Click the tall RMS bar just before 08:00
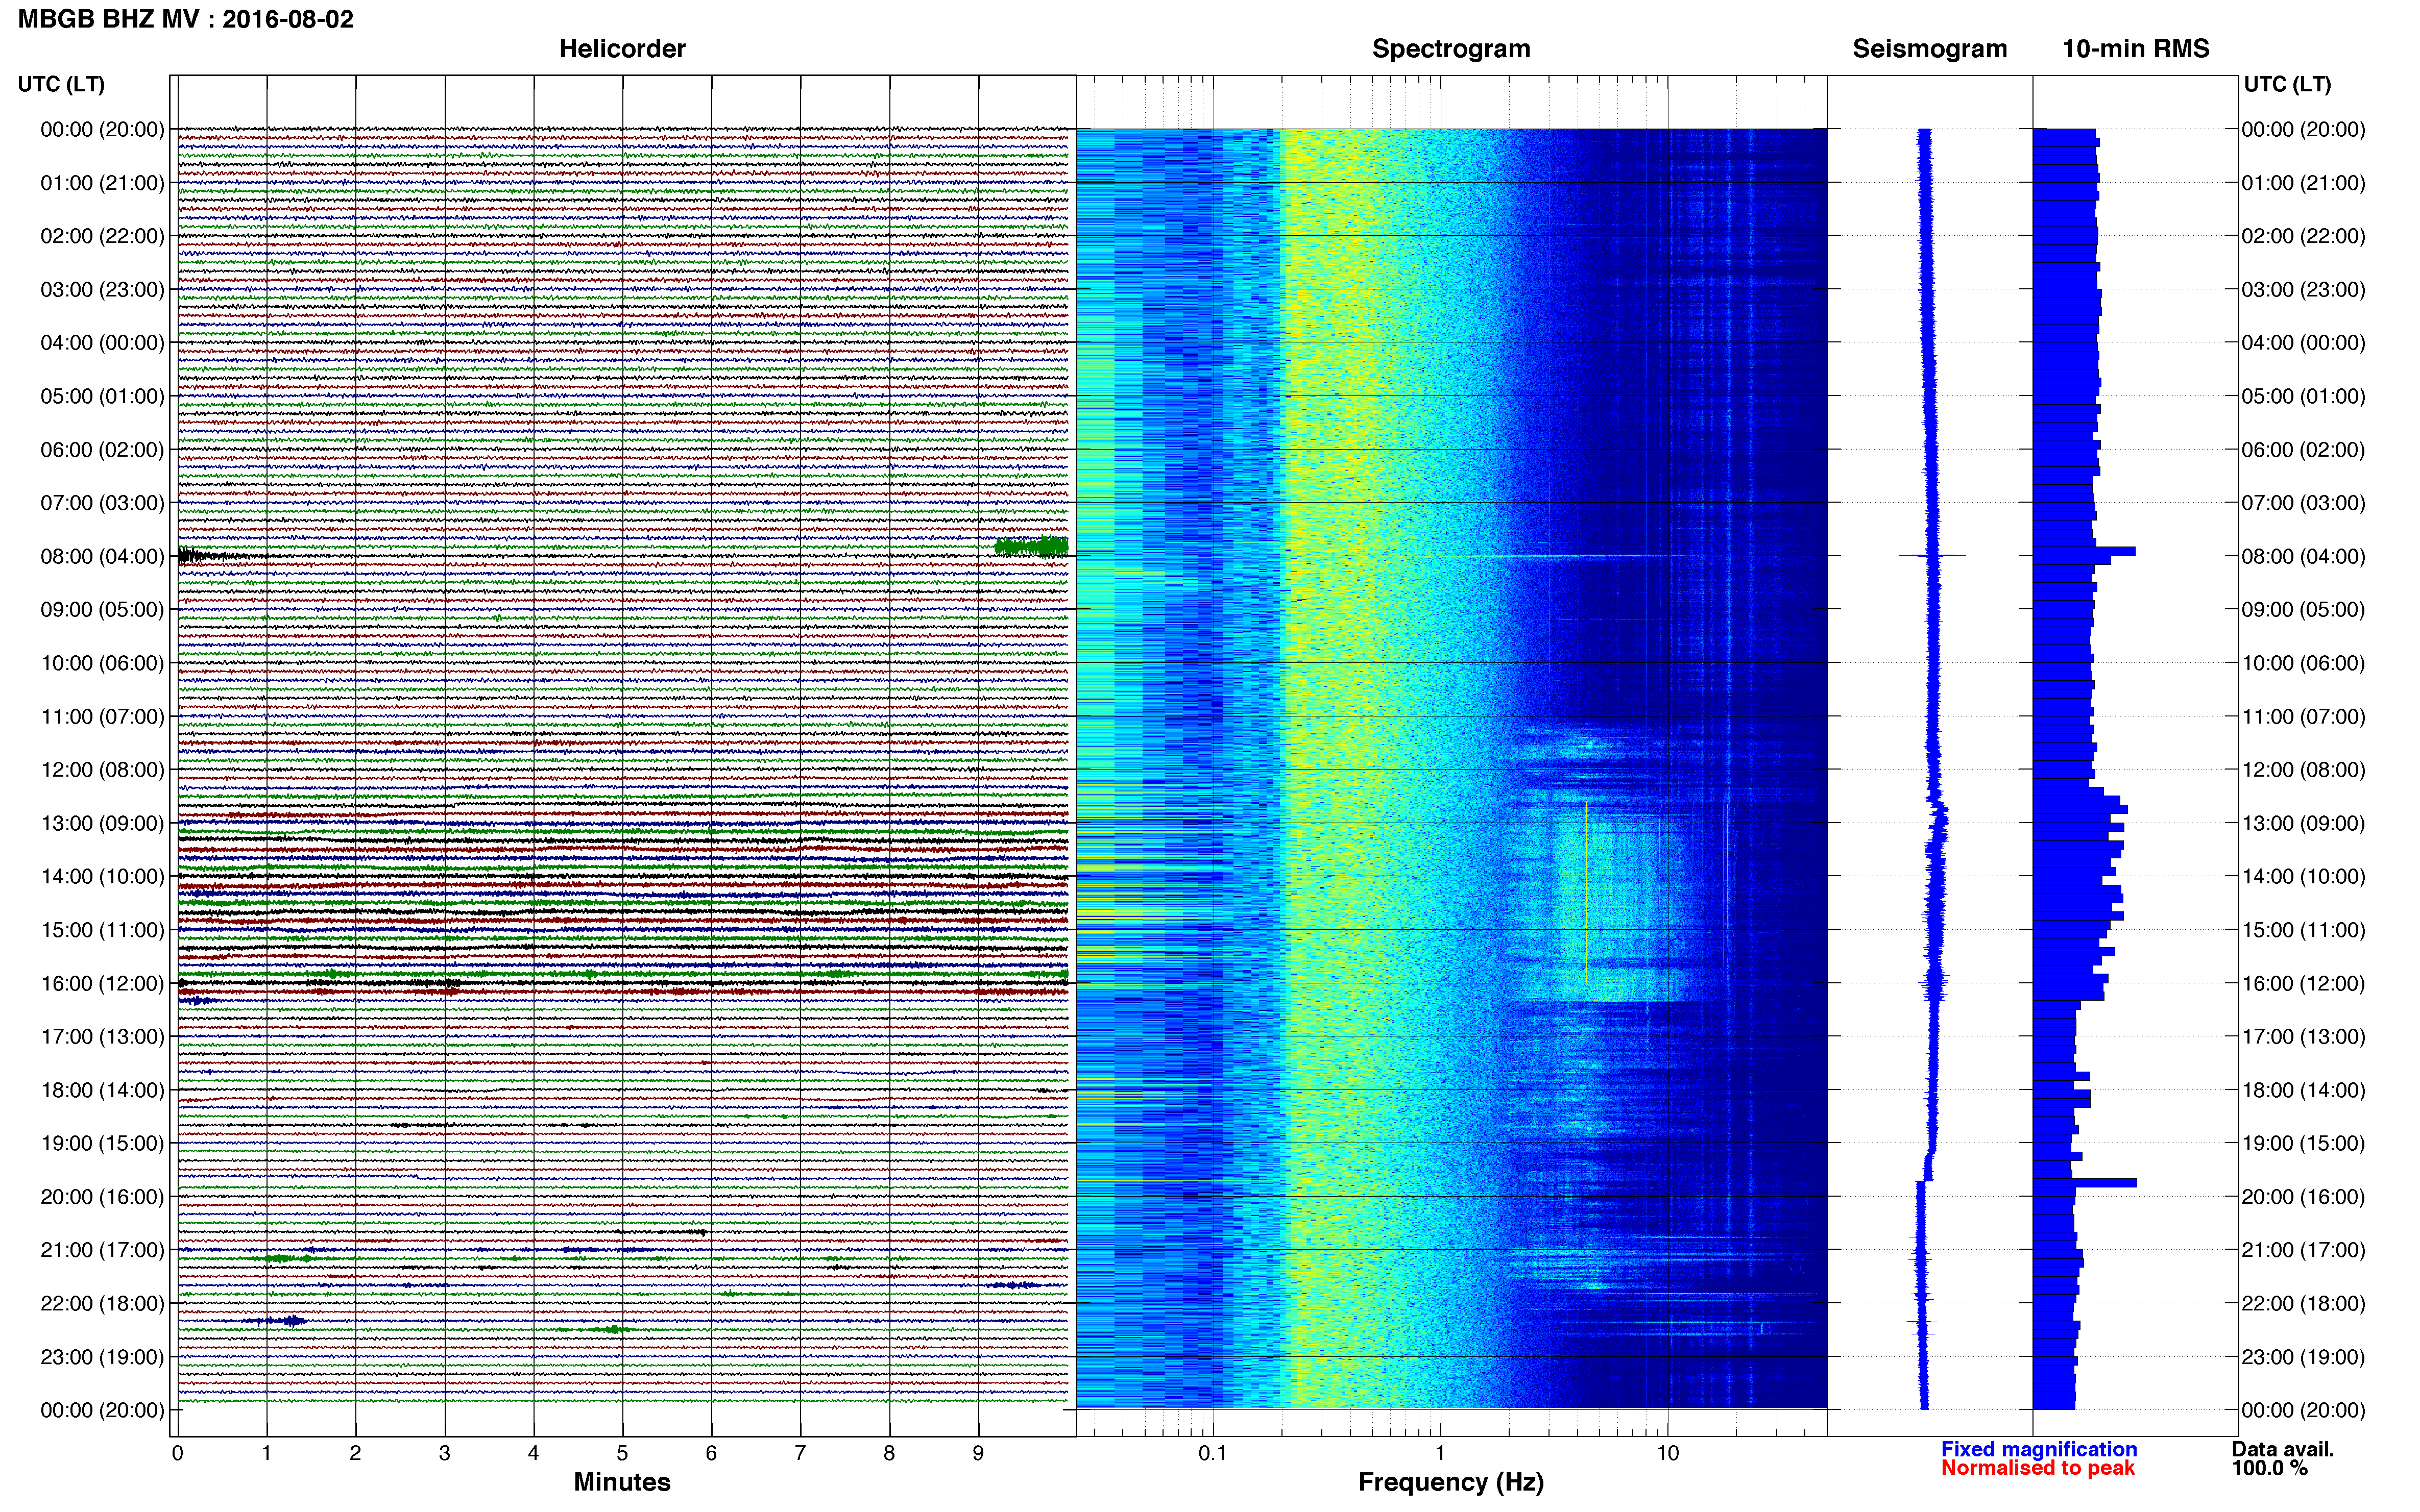Screen dimensions: 2420x1512 click(x=2084, y=551)
